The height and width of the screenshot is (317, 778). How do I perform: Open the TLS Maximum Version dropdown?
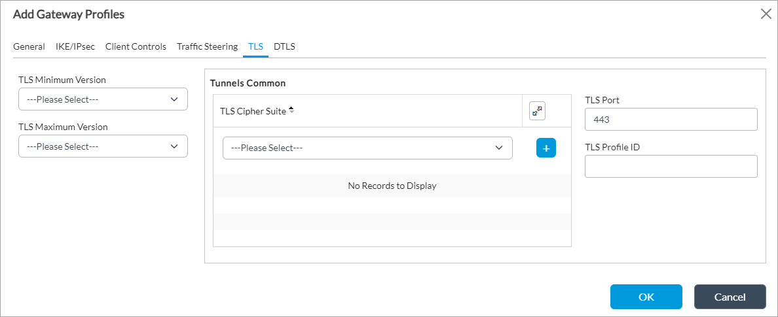(x=103, y=146)
